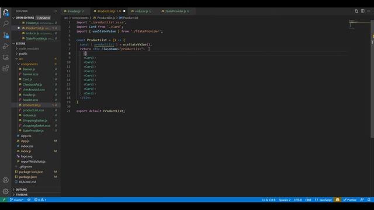Open editor More Actions ellipsis menu
This screenshot has width=374, height=210.
pyautogui.click(x=369, y=11)
